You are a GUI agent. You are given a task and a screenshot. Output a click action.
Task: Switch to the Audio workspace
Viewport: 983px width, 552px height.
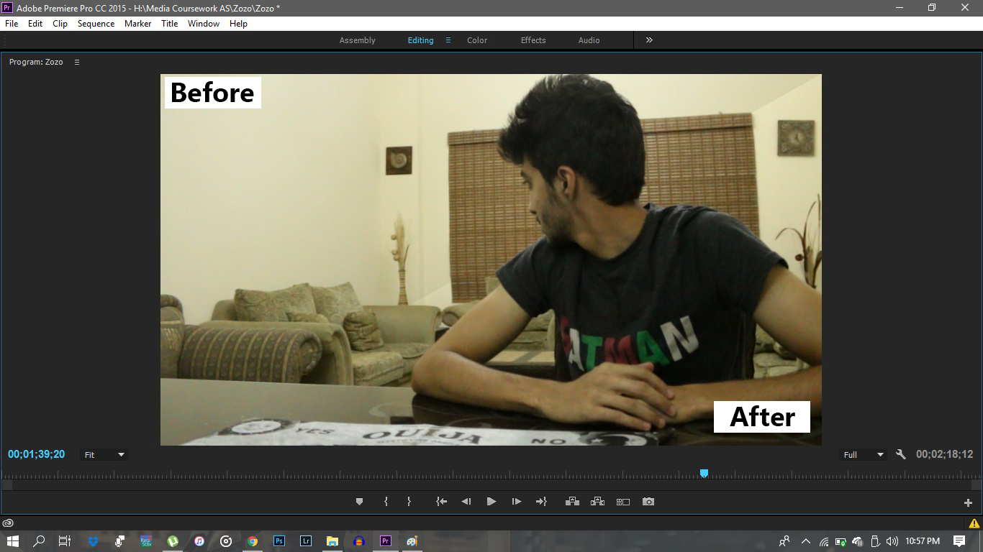click(589, 40)
